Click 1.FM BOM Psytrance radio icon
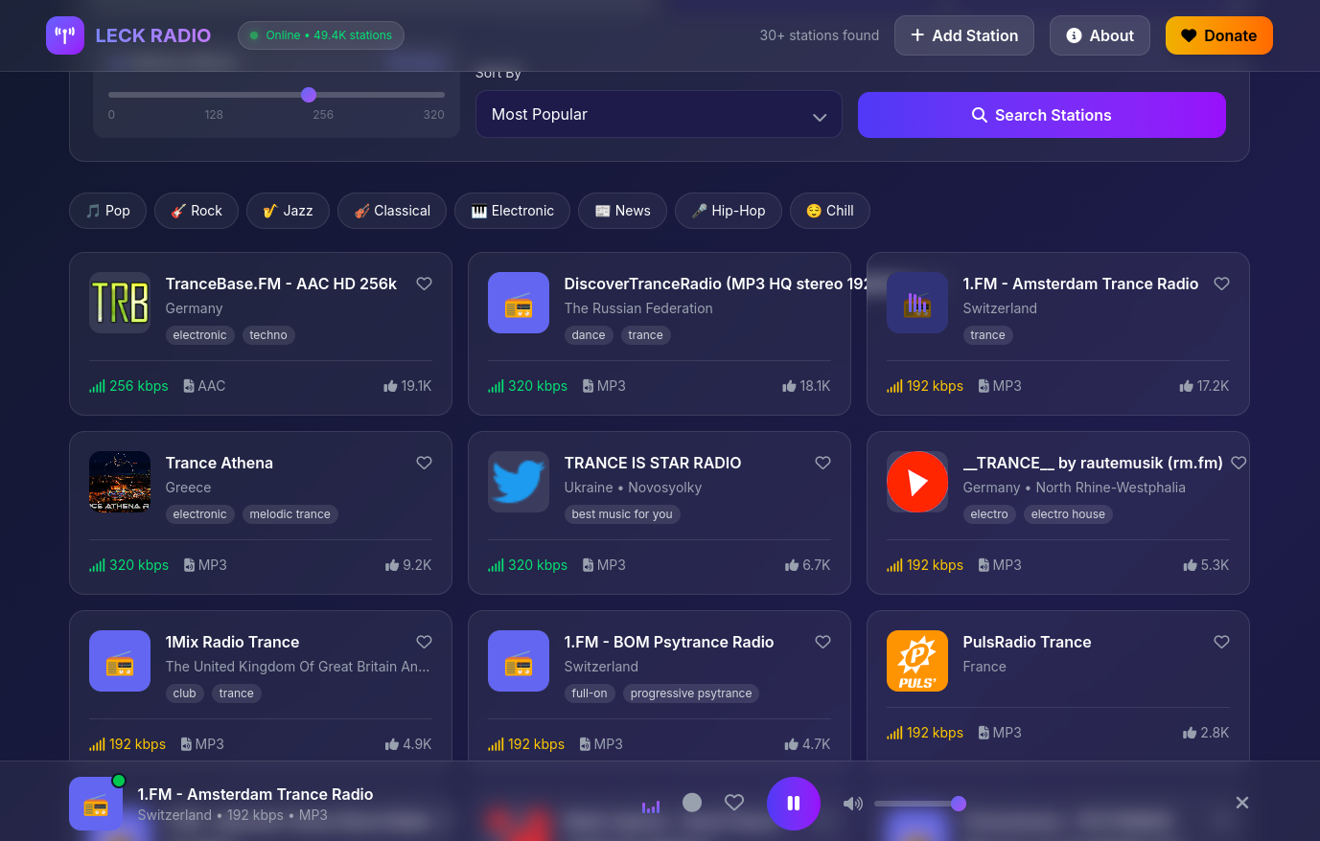Image resolution: width=1320 pixels, height=841 pixels. pyautogui.click(x=519, y=661)
